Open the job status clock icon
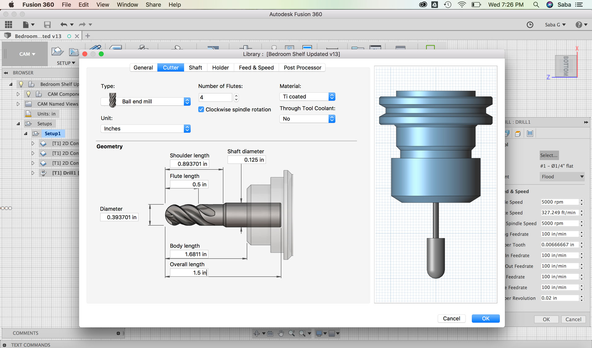 (530, 25)
